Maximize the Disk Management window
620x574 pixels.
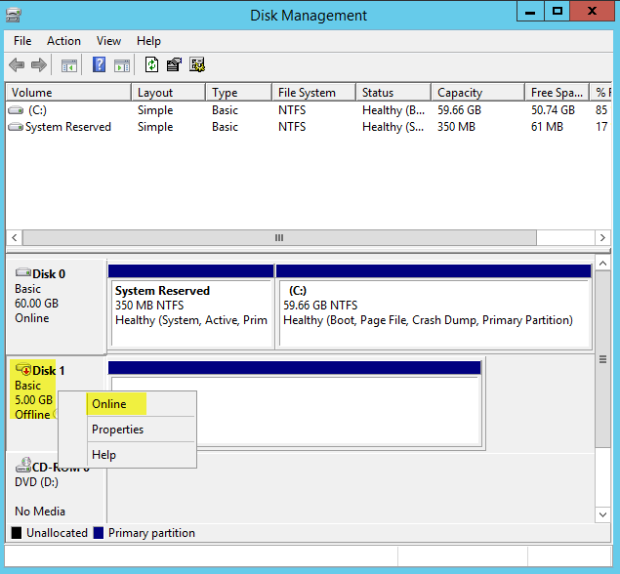(558, 11)
